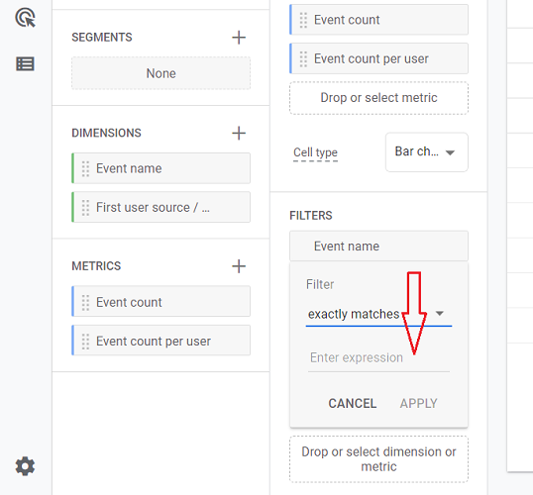533x495 pixels.
Task: Open the exactly matches match-type dropdown
Action: pyautogui.click(x=378, y=314)
